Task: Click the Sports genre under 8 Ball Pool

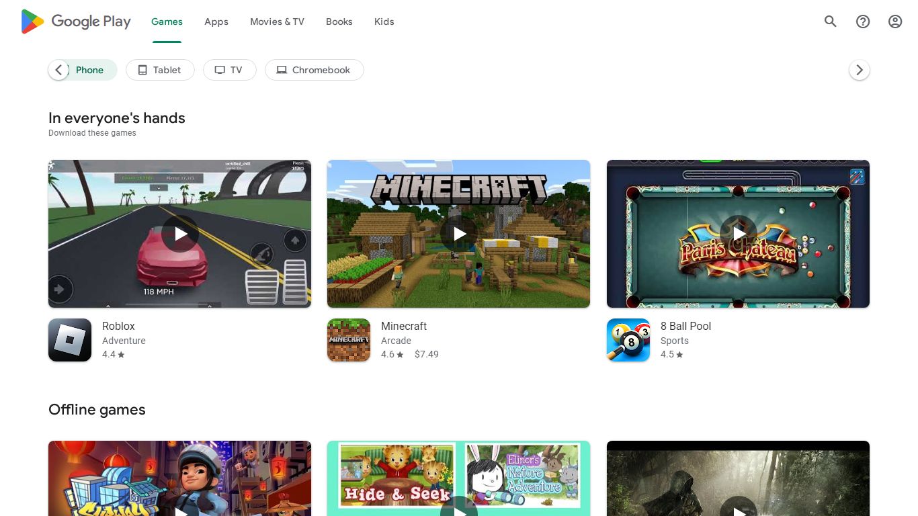Action: pos(675,341)
